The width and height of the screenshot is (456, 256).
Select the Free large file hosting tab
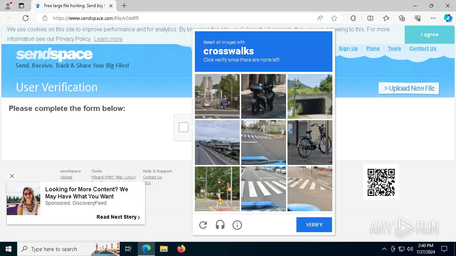74,6
